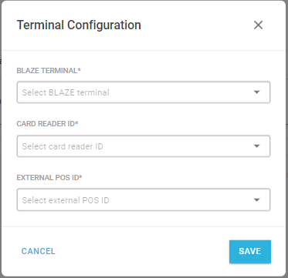Cancel the terminal configuration

(x=39, y=251)
